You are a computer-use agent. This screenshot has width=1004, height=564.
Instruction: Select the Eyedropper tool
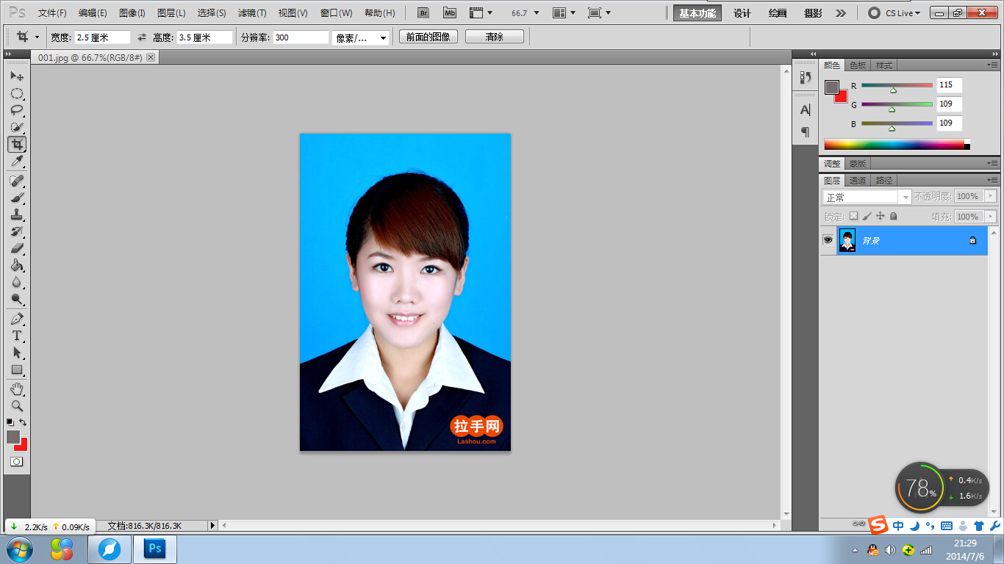17,161
